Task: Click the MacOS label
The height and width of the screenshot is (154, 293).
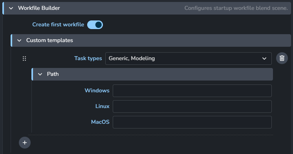Action: click(x=100, y=122)
